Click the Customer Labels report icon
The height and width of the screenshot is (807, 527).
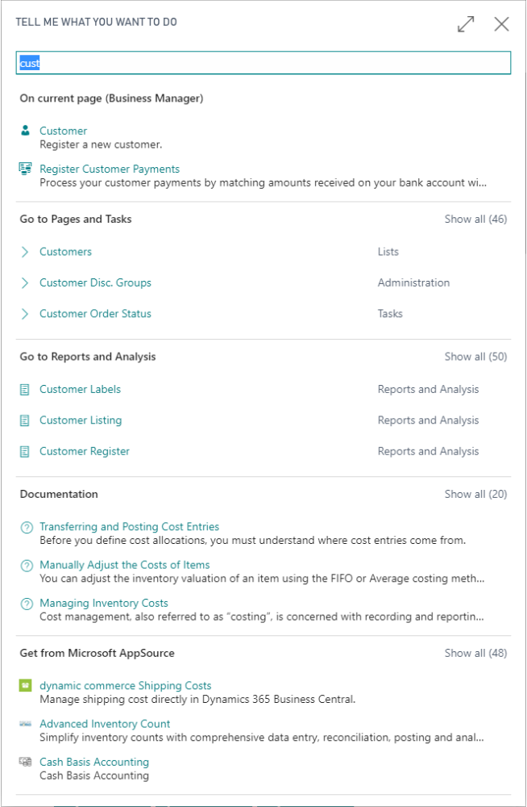tap(25, 390)
